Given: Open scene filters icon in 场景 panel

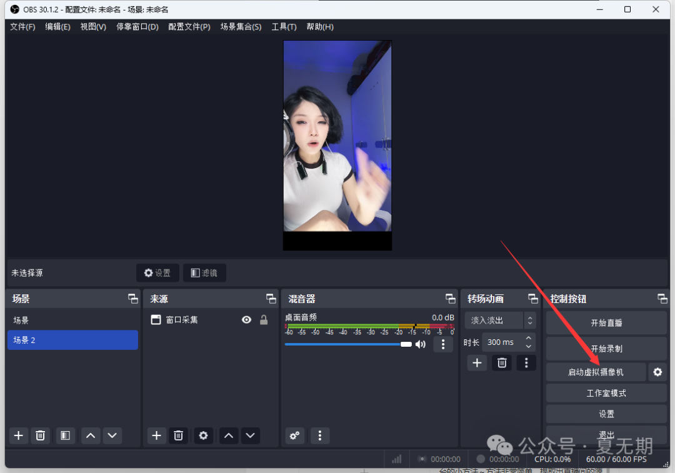Looking at the screenshot, I should click(65, 436).
